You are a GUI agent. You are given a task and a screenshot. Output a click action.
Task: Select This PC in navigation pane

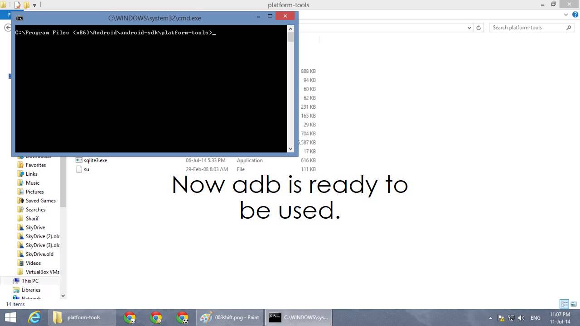(x=30, y=281)
